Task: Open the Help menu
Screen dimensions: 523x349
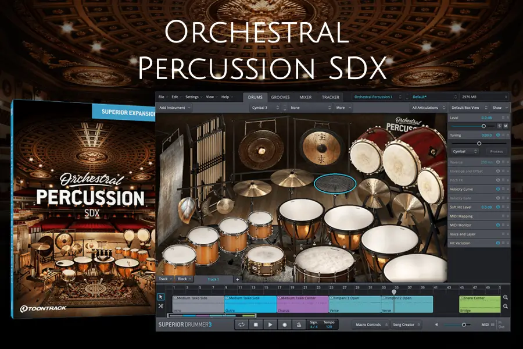Action: (227, 97)
